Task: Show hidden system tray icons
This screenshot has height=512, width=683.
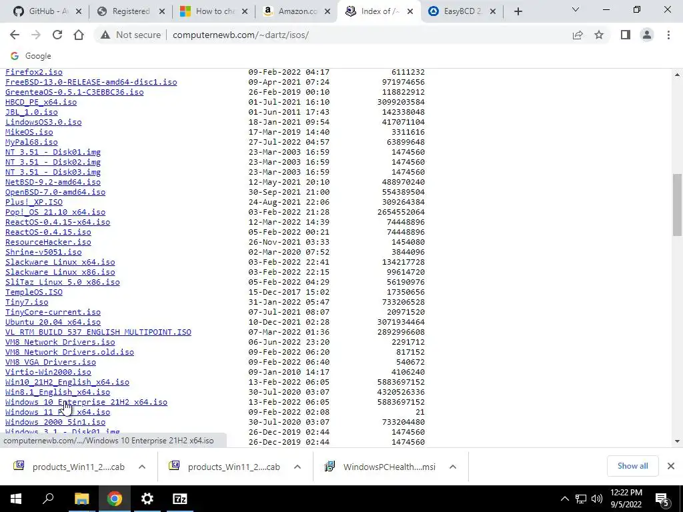Action: (564, 499)
